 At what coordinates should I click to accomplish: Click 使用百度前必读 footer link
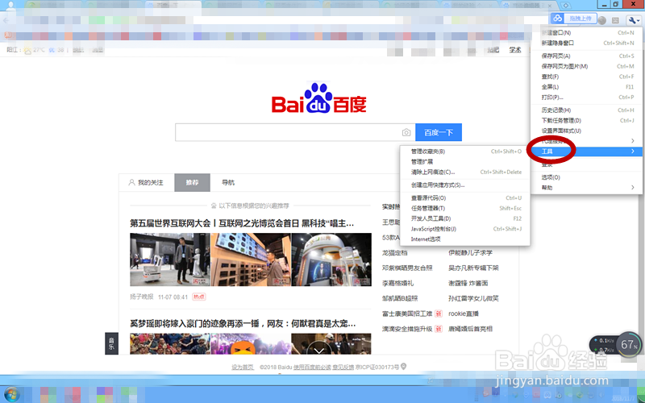pos(312,368)
